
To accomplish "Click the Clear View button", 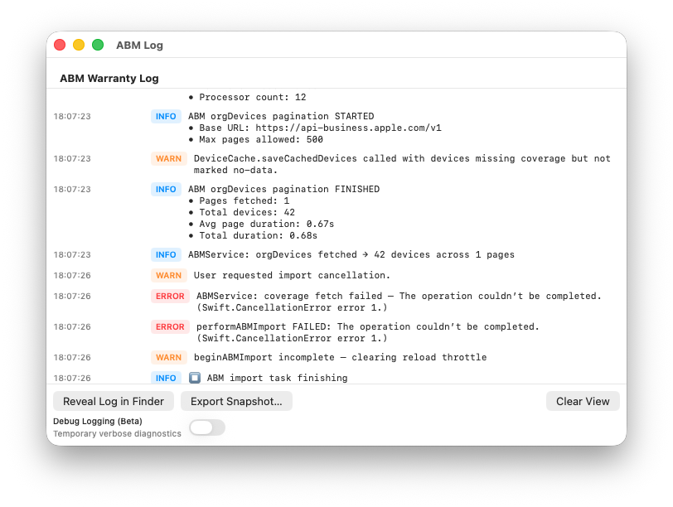I will click(x=583, y=401).
